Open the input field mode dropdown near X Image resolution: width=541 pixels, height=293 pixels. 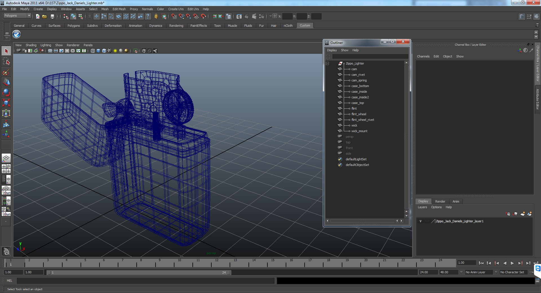pyautogui.click(x=270, y=16)
